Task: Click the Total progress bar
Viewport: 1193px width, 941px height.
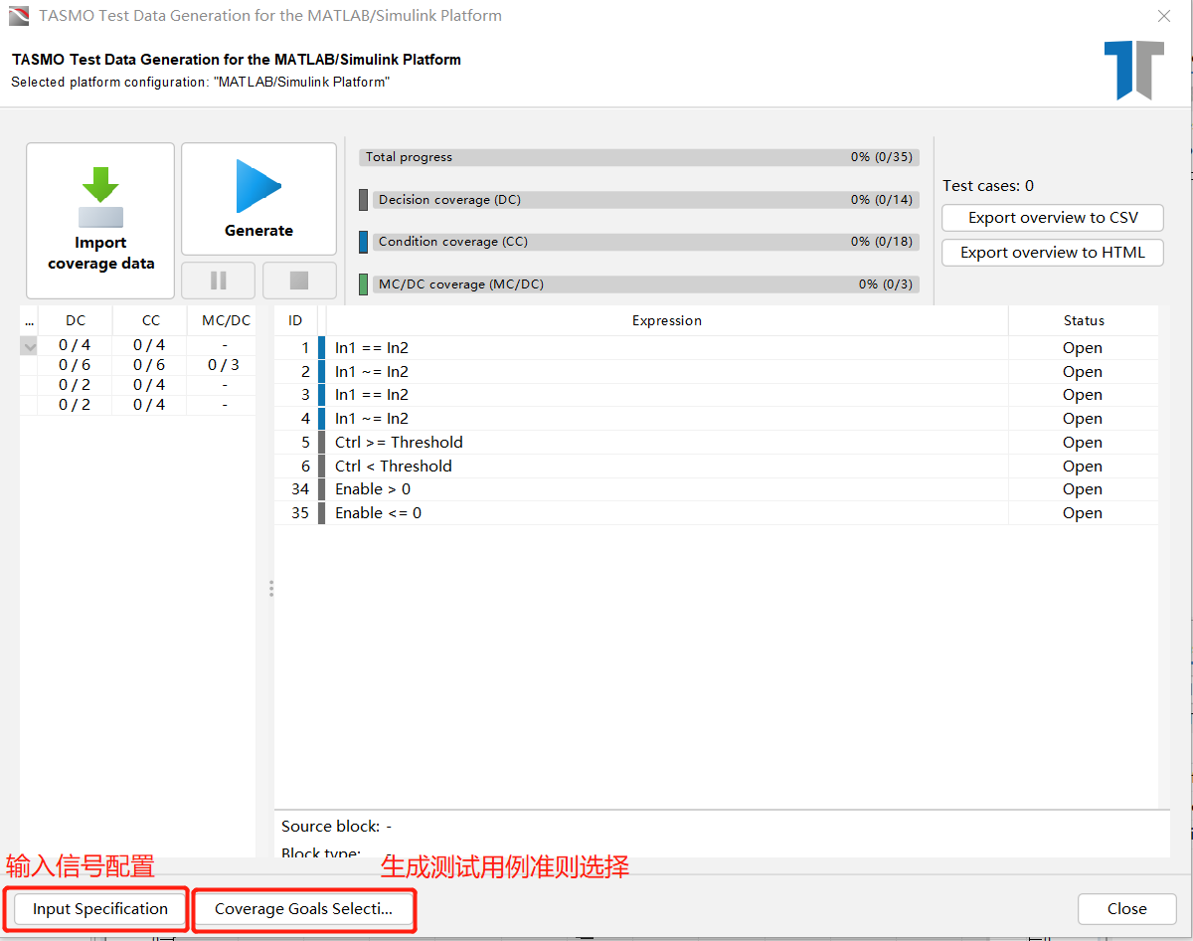Action: (638, 157)
